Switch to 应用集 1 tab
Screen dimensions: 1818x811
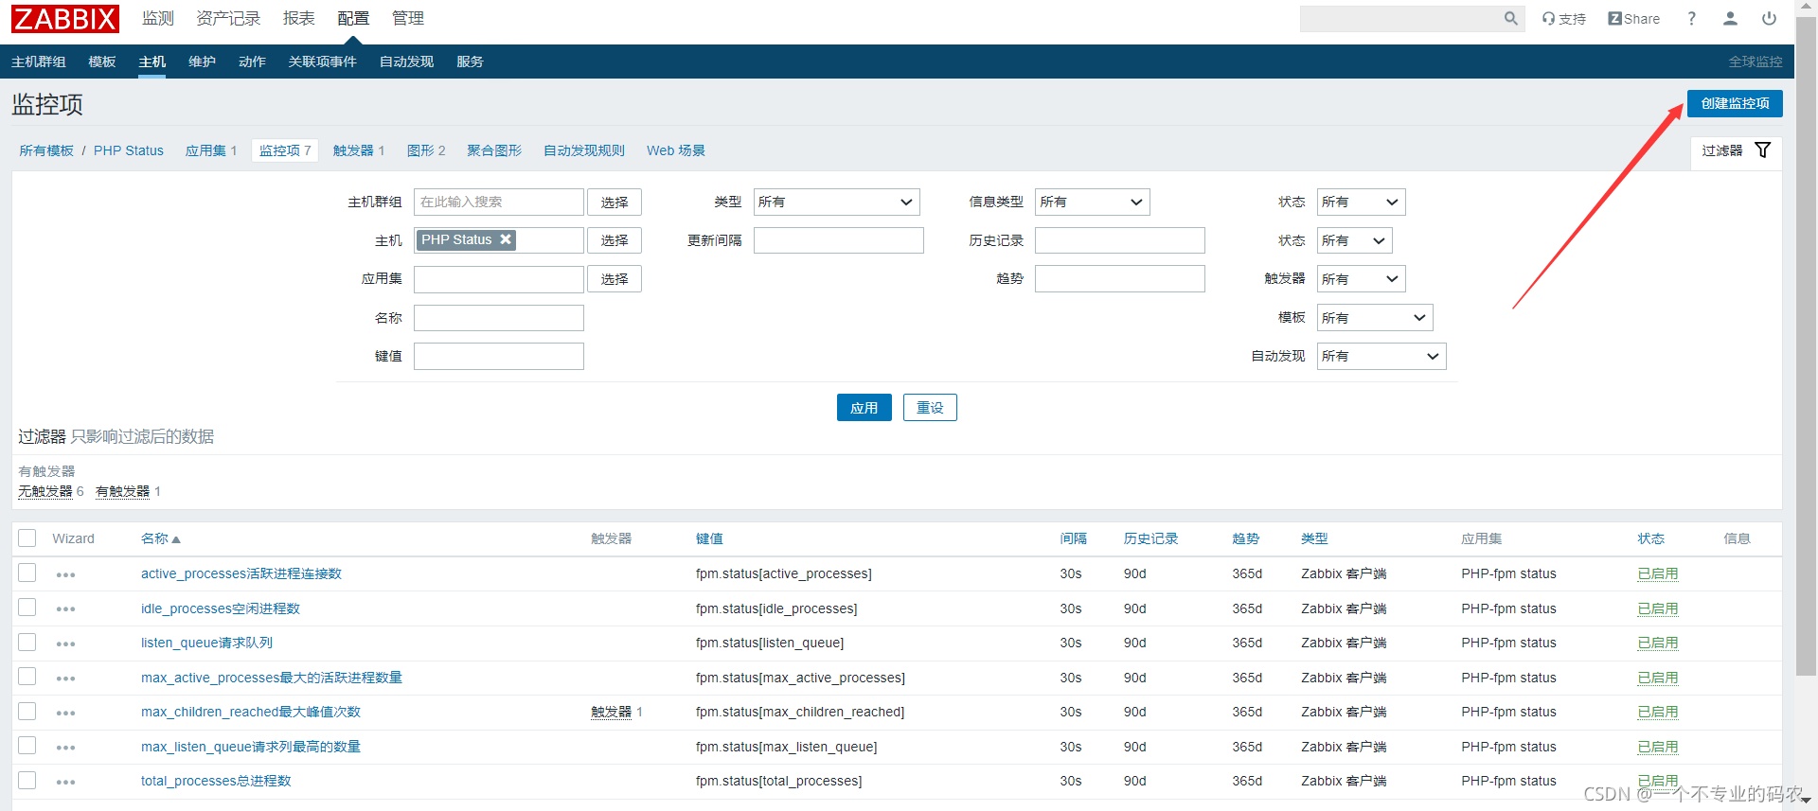click(x=211, y=150)
